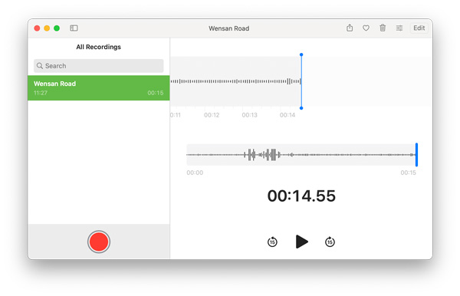Viewport: 460px width, 296px height.
Task: Click the blue playhead line in the detail waveform
Action: (x=301, y=81)
